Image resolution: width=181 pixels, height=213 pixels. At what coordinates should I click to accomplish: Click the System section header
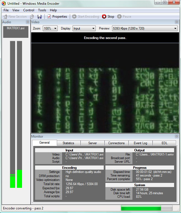[140, 185]
